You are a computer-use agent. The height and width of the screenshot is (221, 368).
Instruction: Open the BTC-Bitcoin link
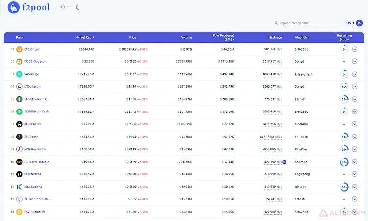click(x=32, y=49)
